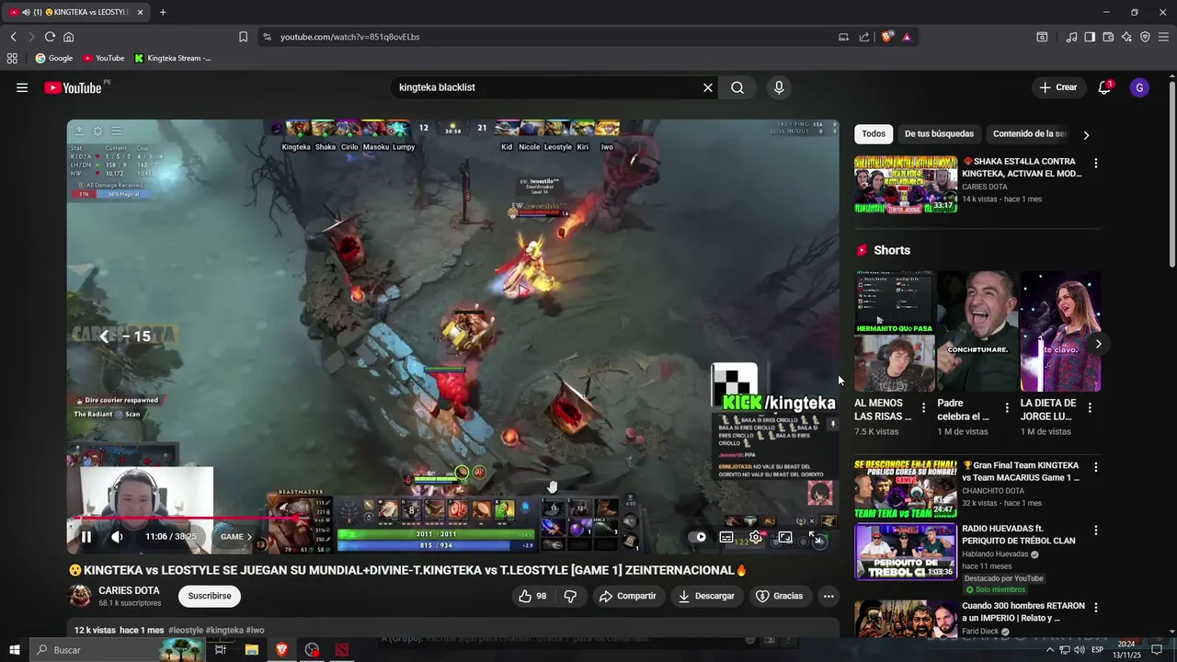Select the Todos filter chip
Screen dimensions: 1177x662
[874, 134]
